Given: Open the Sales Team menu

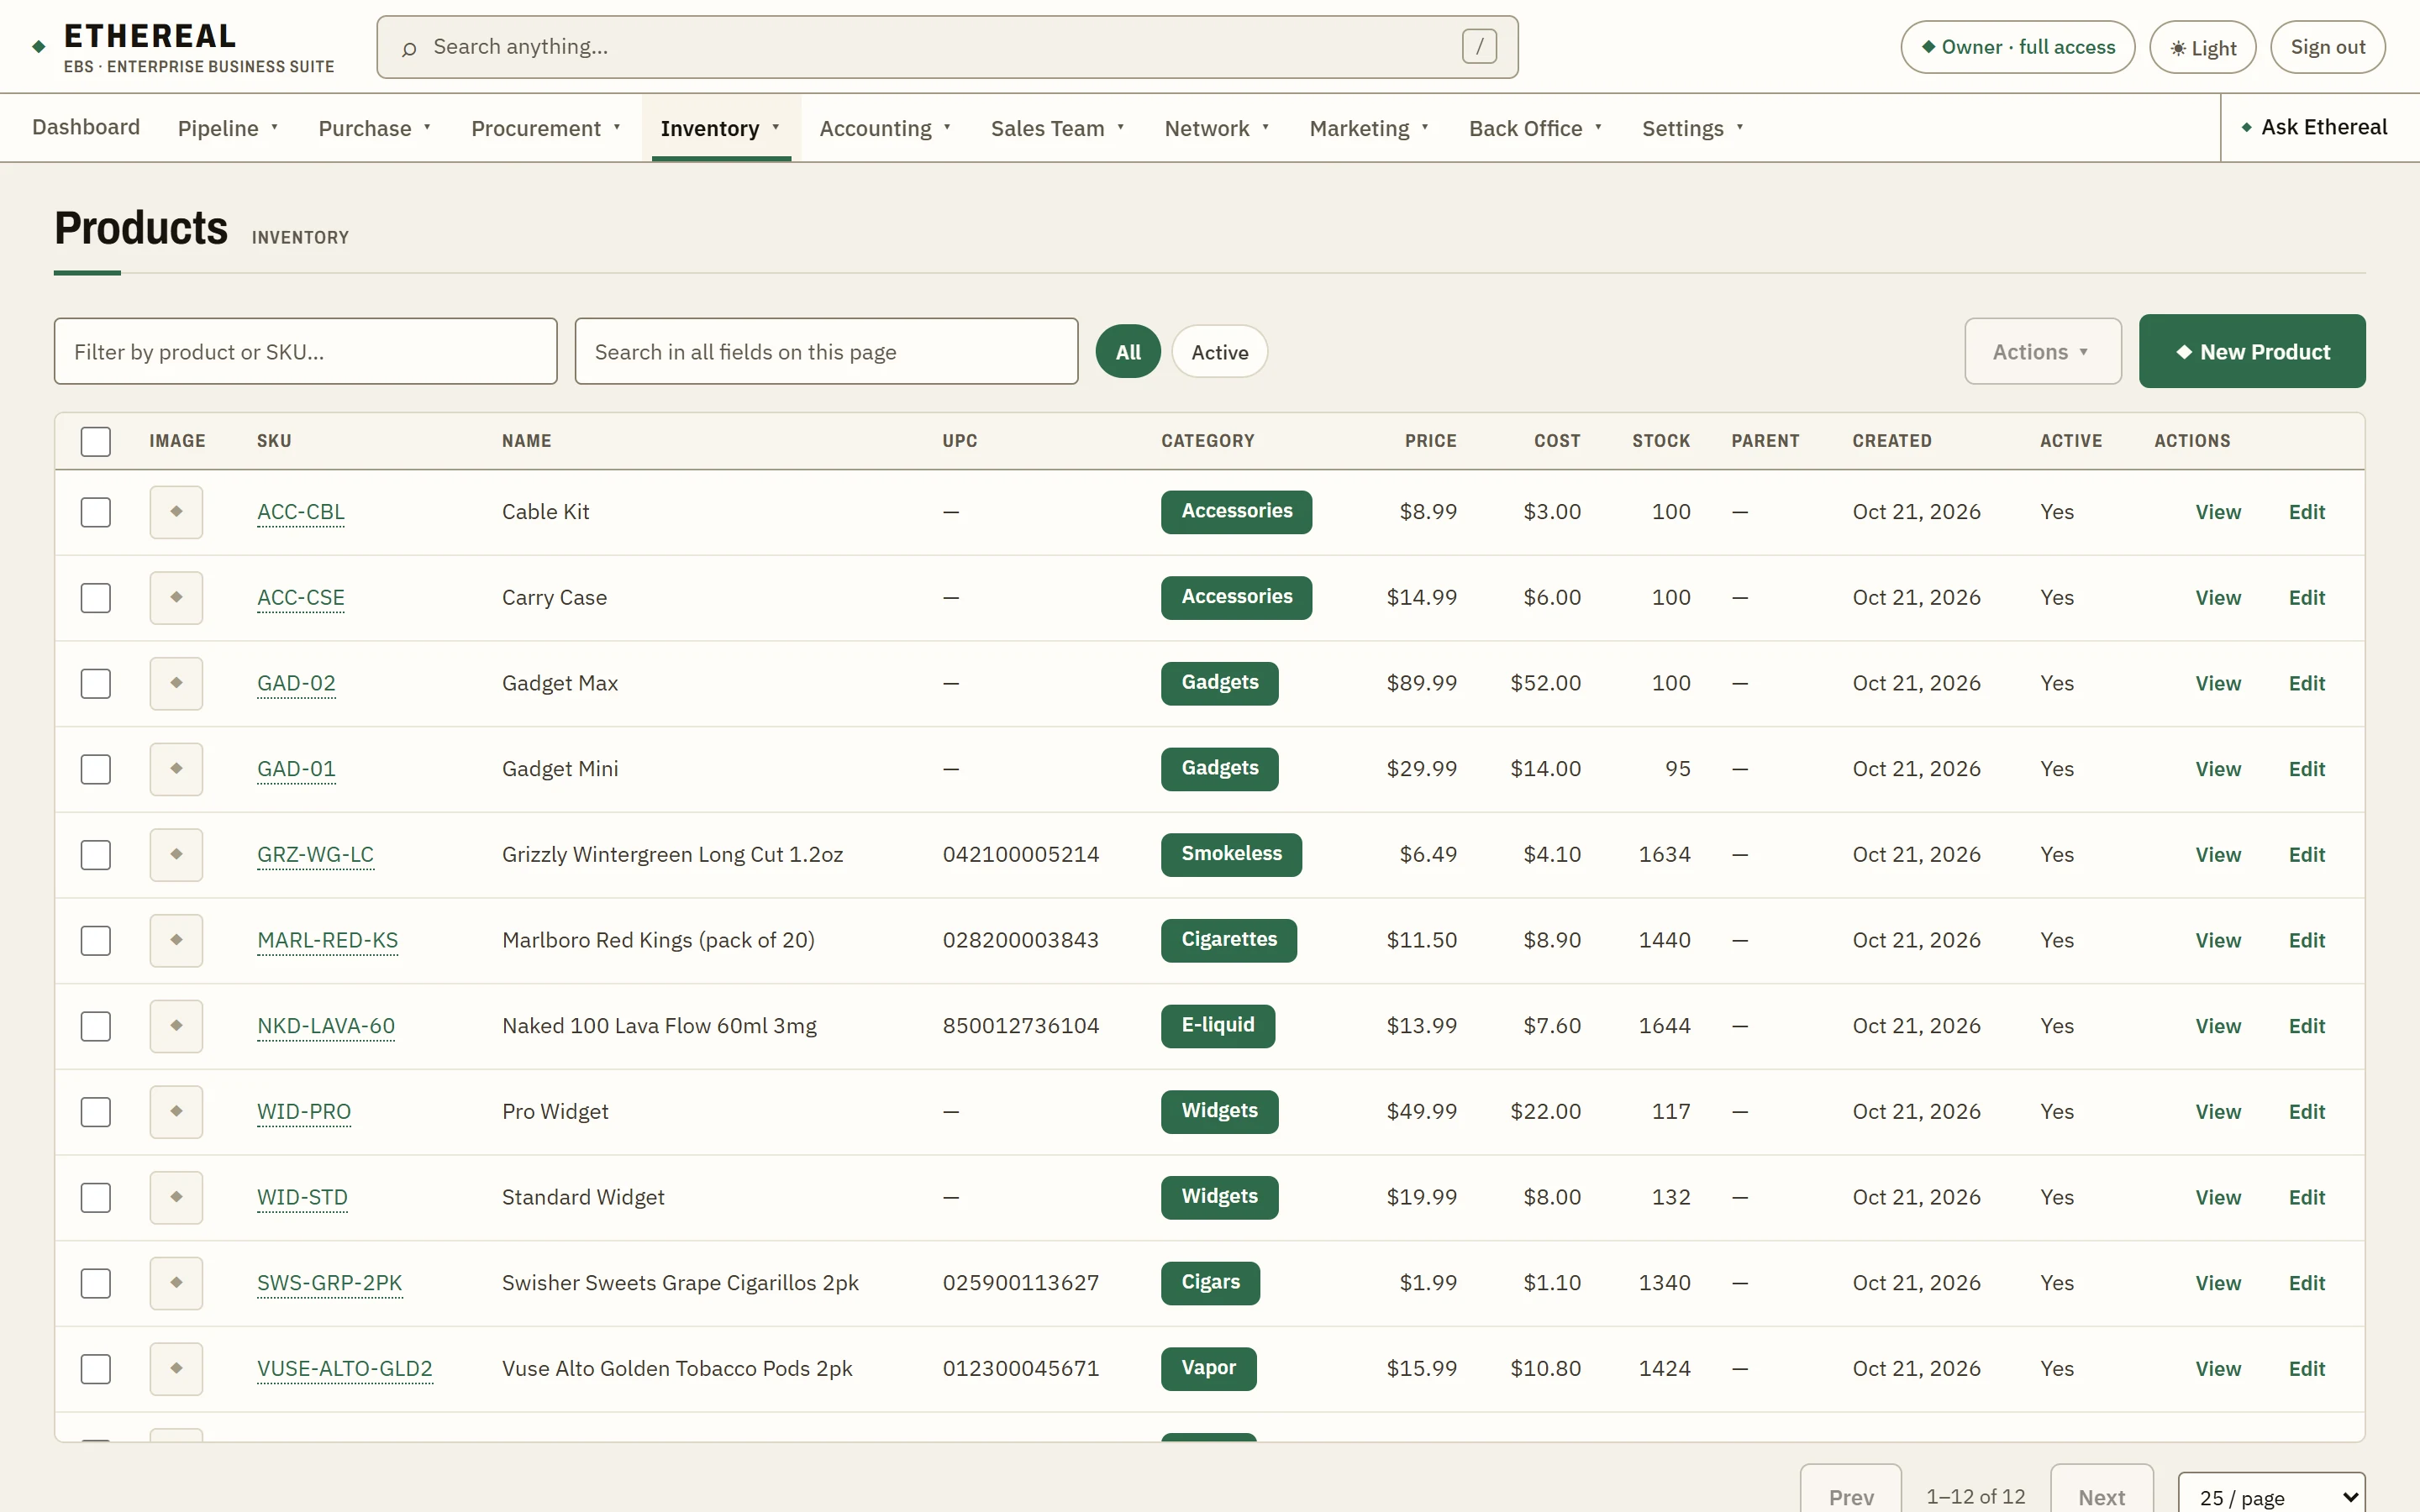Looking at the screenshot, I should [1057, 128].
